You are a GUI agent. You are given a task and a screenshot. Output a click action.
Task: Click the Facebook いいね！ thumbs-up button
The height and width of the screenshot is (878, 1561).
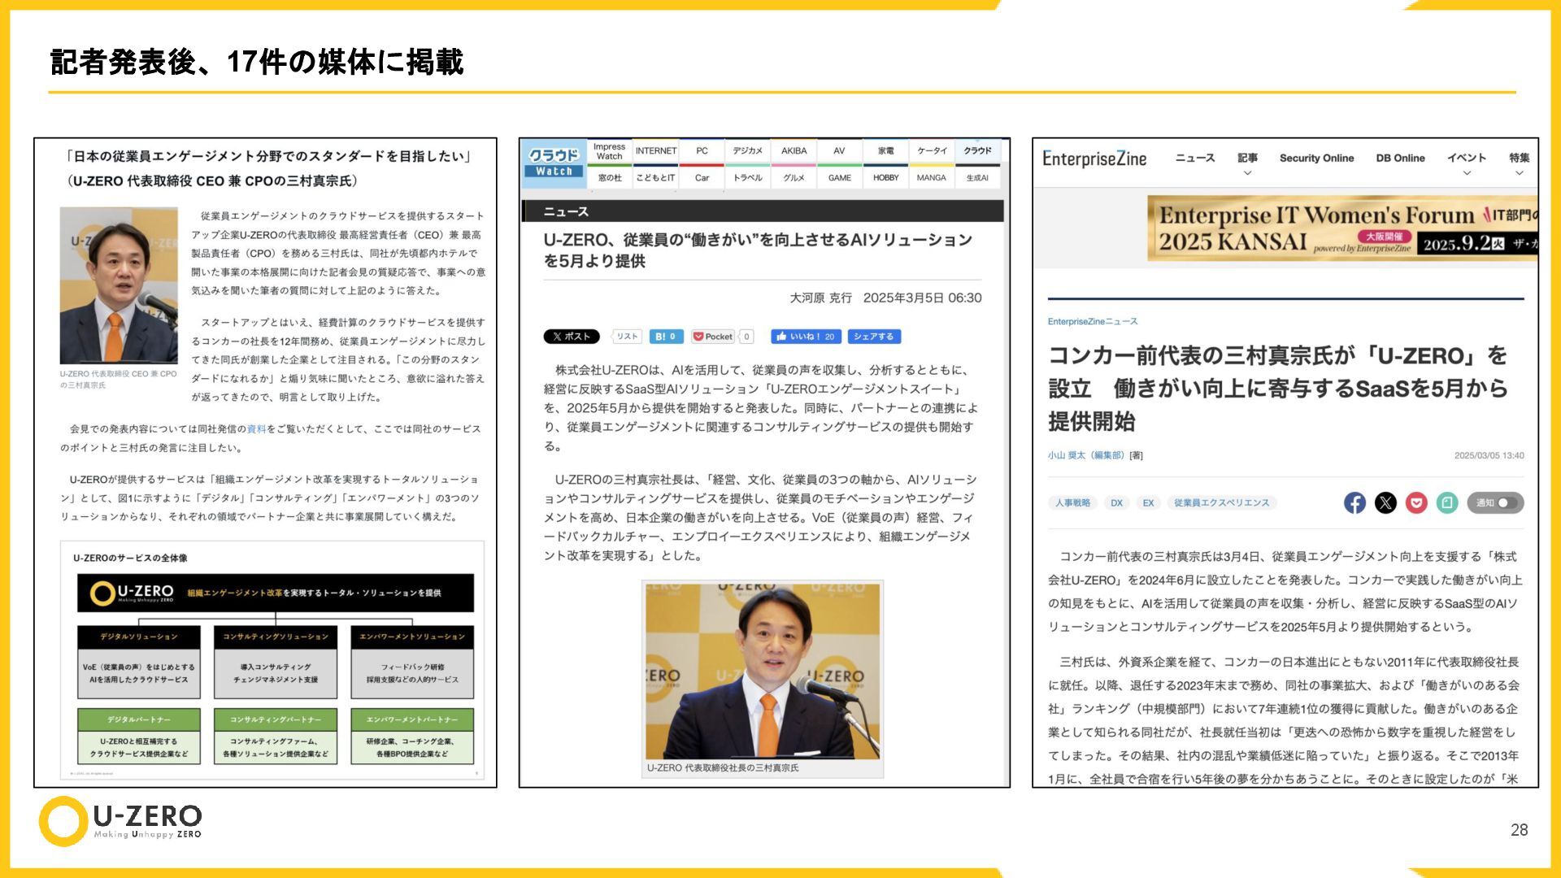pyautogui.click(x=806, y=337)
